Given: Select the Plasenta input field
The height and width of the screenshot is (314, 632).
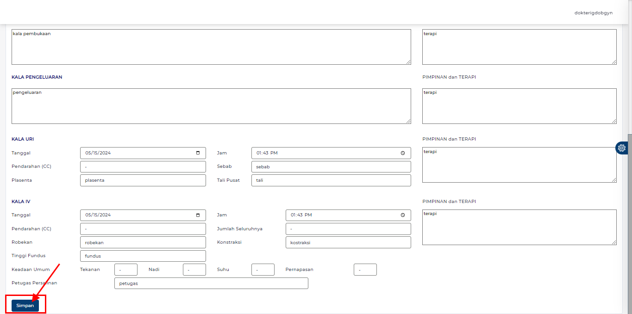Looking at the screenshot, I should 143,180.
